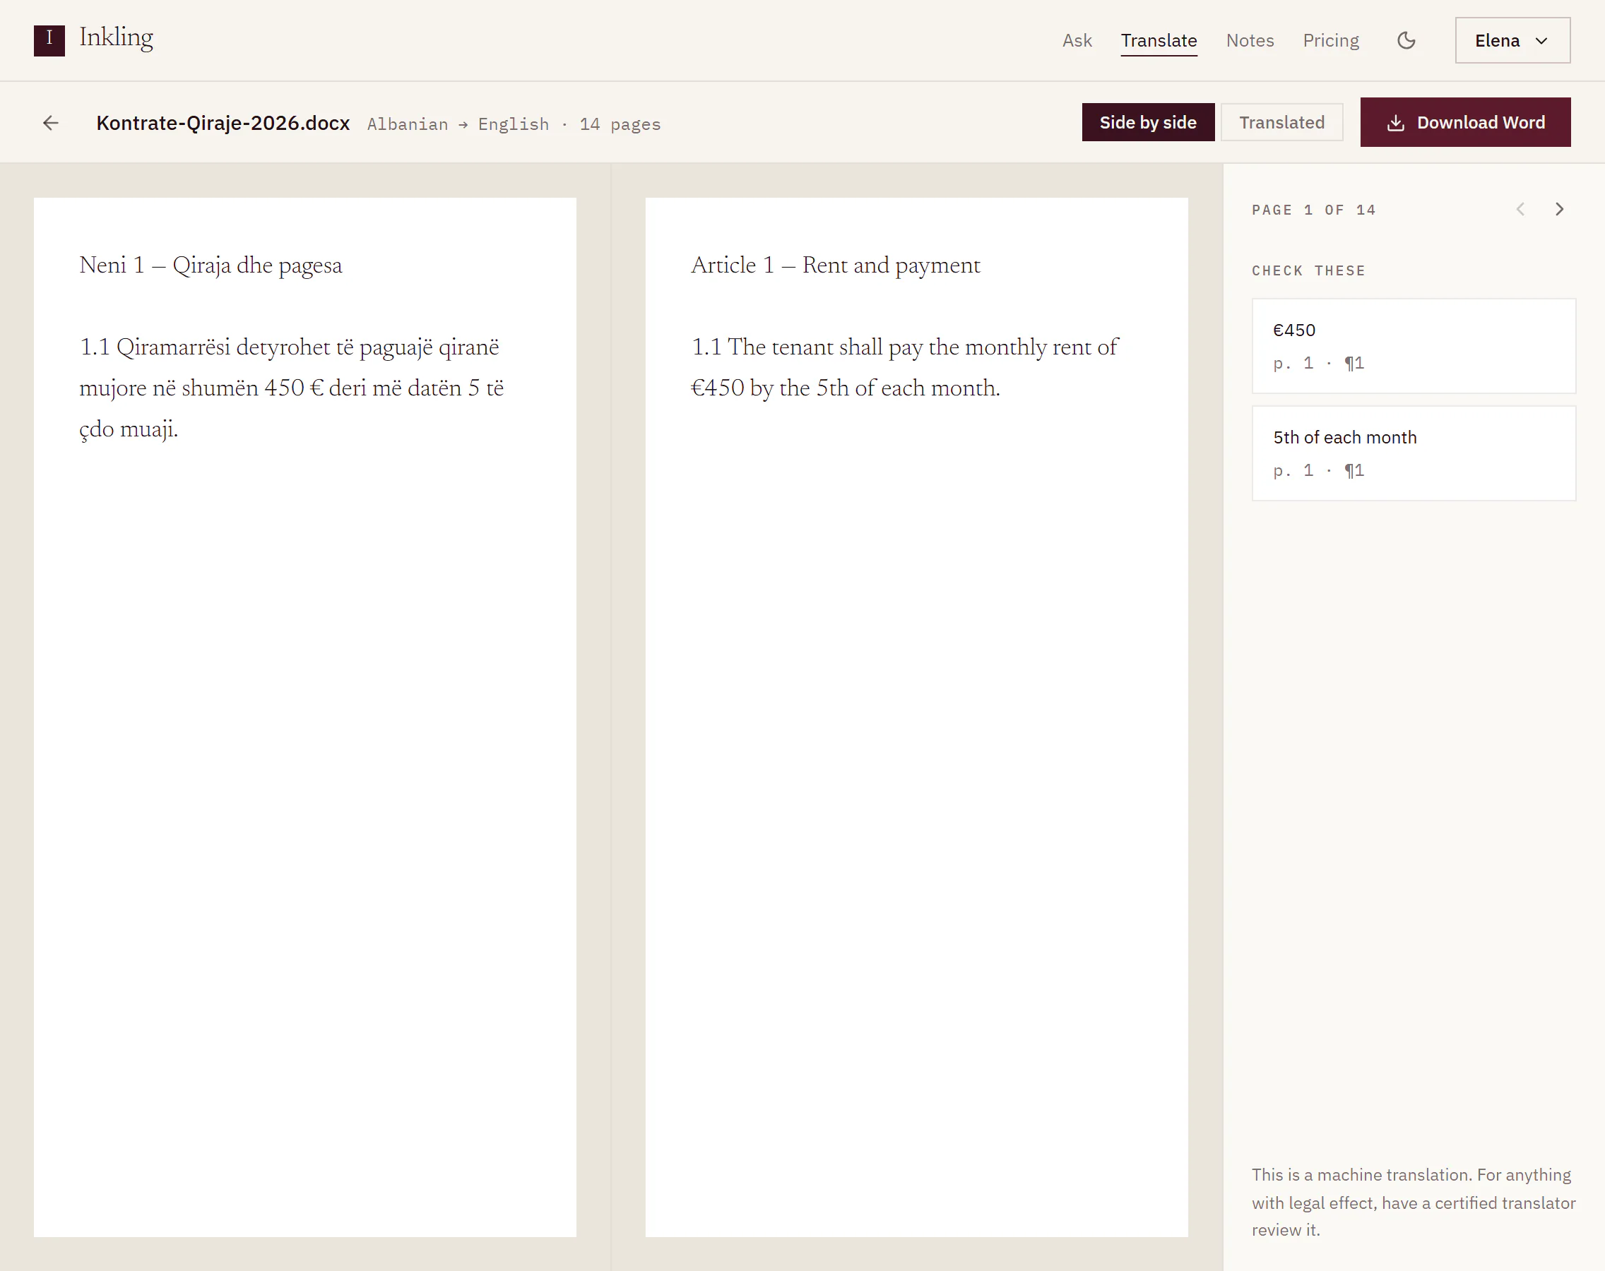Screen dimensions: 1605x1271
Task: Open the Notes tab
Action: coord(1249,40)
